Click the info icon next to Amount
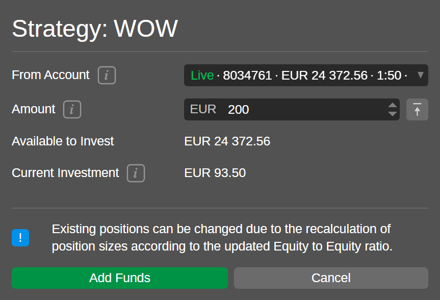 (x=72, y=109)
